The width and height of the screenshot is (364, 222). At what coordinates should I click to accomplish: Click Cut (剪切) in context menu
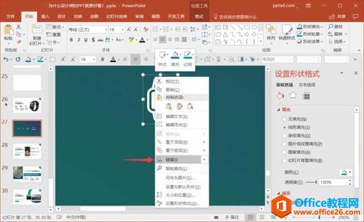pyautogui.click(x=182, y=81)
